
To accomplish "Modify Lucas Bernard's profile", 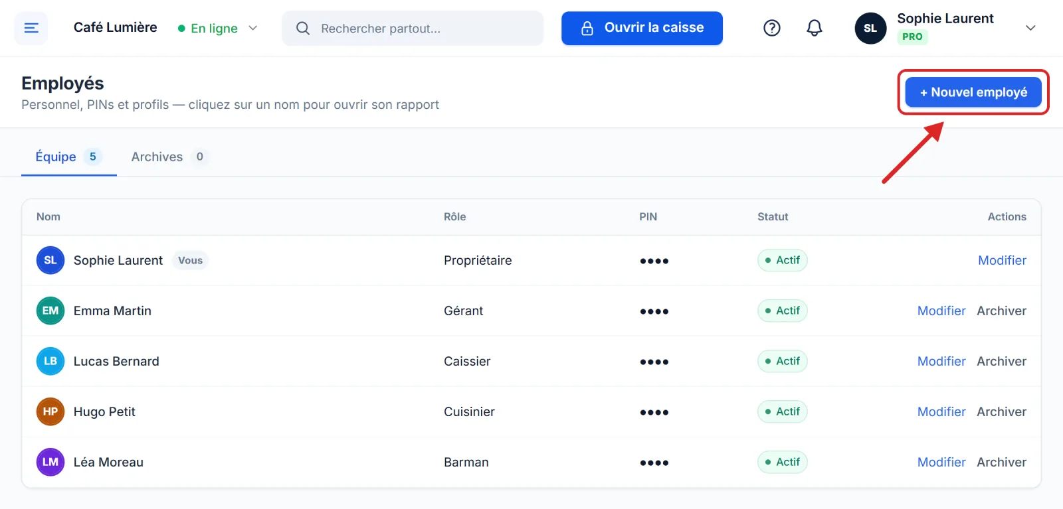I will 941,361.
